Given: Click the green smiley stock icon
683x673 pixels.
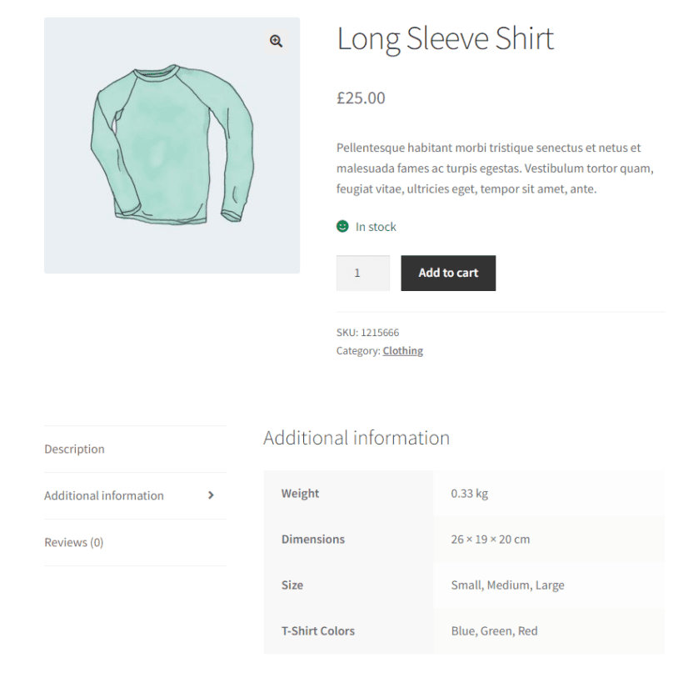Looking at the screenshot, I should tap(343, 226).
